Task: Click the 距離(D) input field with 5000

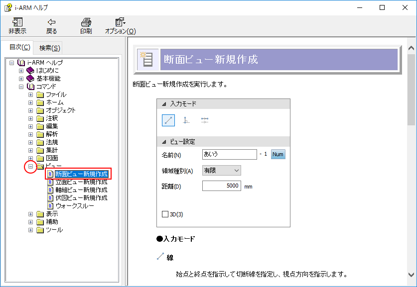Action: (x=222, y=186)
